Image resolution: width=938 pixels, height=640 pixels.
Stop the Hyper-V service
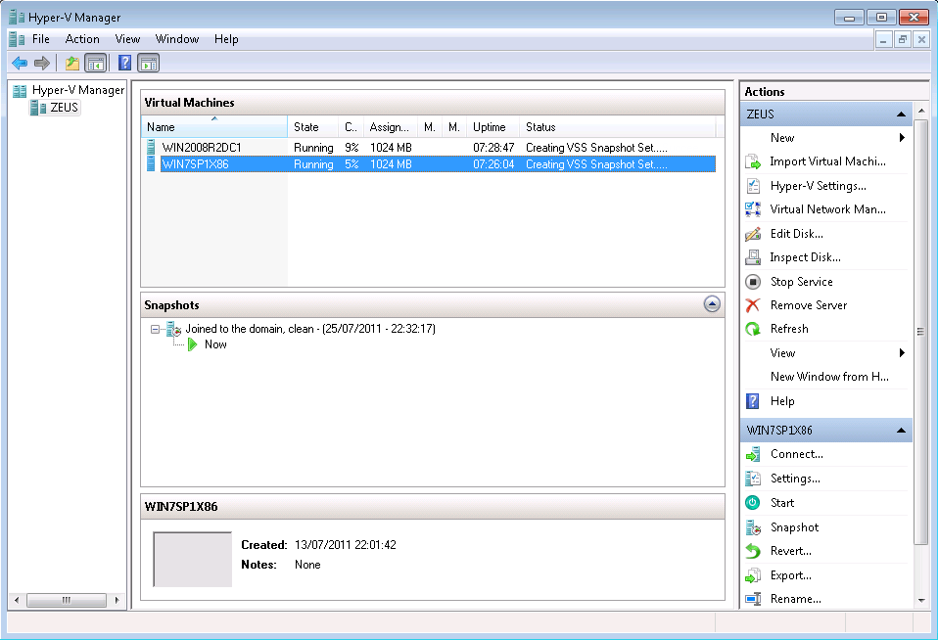tap(801, 281)
